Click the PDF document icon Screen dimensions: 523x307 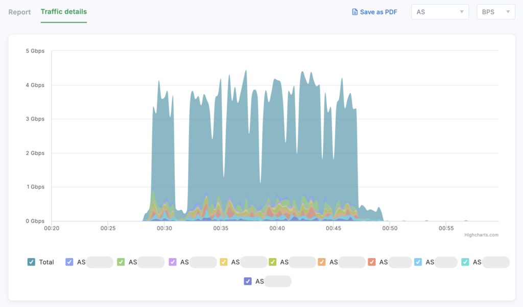click(355, 12)
